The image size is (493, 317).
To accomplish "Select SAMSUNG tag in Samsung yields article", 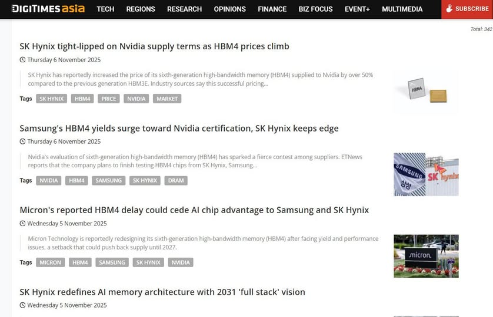I will (108, 180).
